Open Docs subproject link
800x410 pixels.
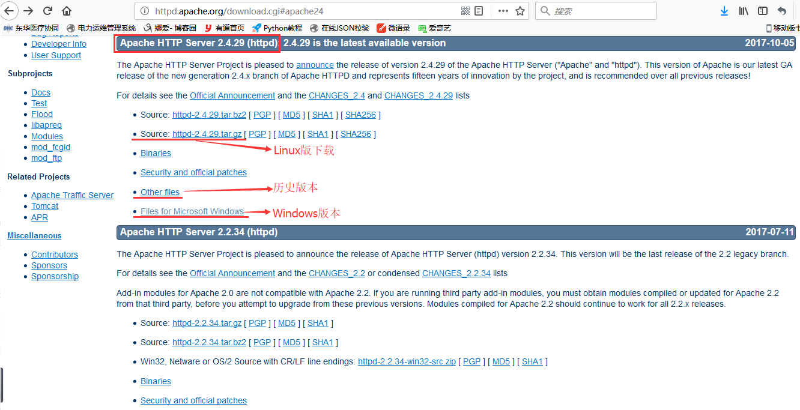(x=41, y=92)
